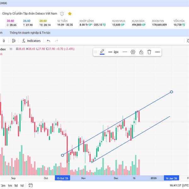The width and height of the screenshot is (189, 189).
Task: Click the C: 28.65 high price value
Action: [12, 25]
